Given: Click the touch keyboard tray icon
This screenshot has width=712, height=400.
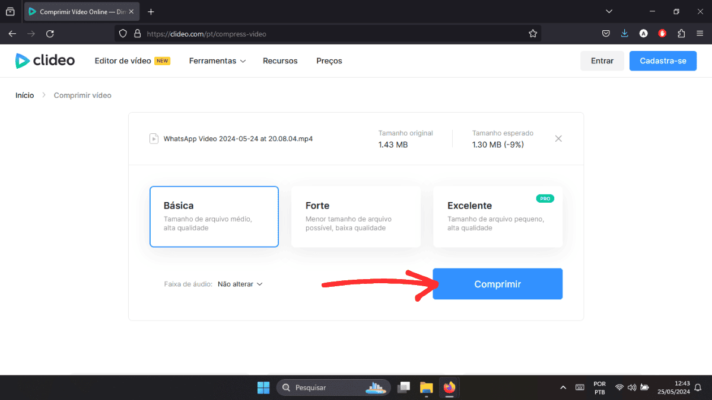Looking at the screenshot, I should (580, 388).
